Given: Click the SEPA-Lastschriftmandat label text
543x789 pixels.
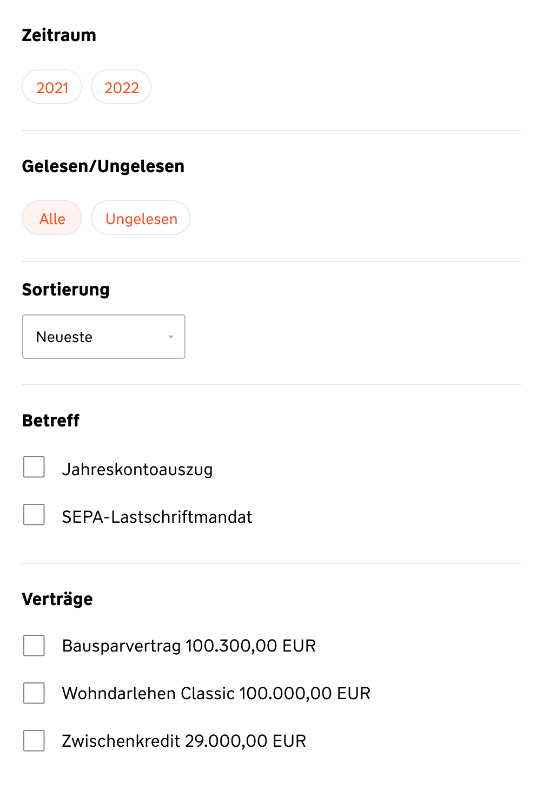Looking at the screenshot, I should pos(157,517).
